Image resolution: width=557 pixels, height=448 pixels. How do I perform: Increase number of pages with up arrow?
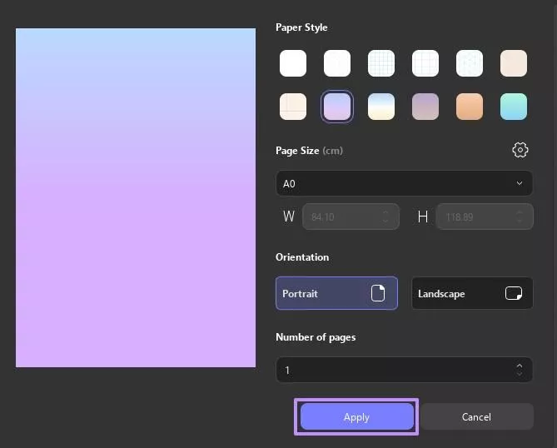520,366
